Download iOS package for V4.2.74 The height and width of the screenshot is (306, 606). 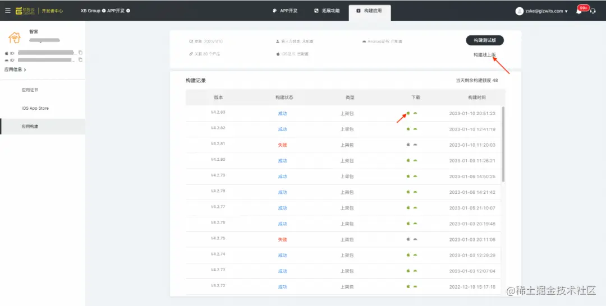point(408,255)
